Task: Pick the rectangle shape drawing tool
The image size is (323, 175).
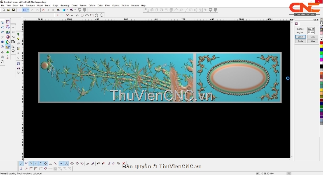Action: [x=92, y=15]
